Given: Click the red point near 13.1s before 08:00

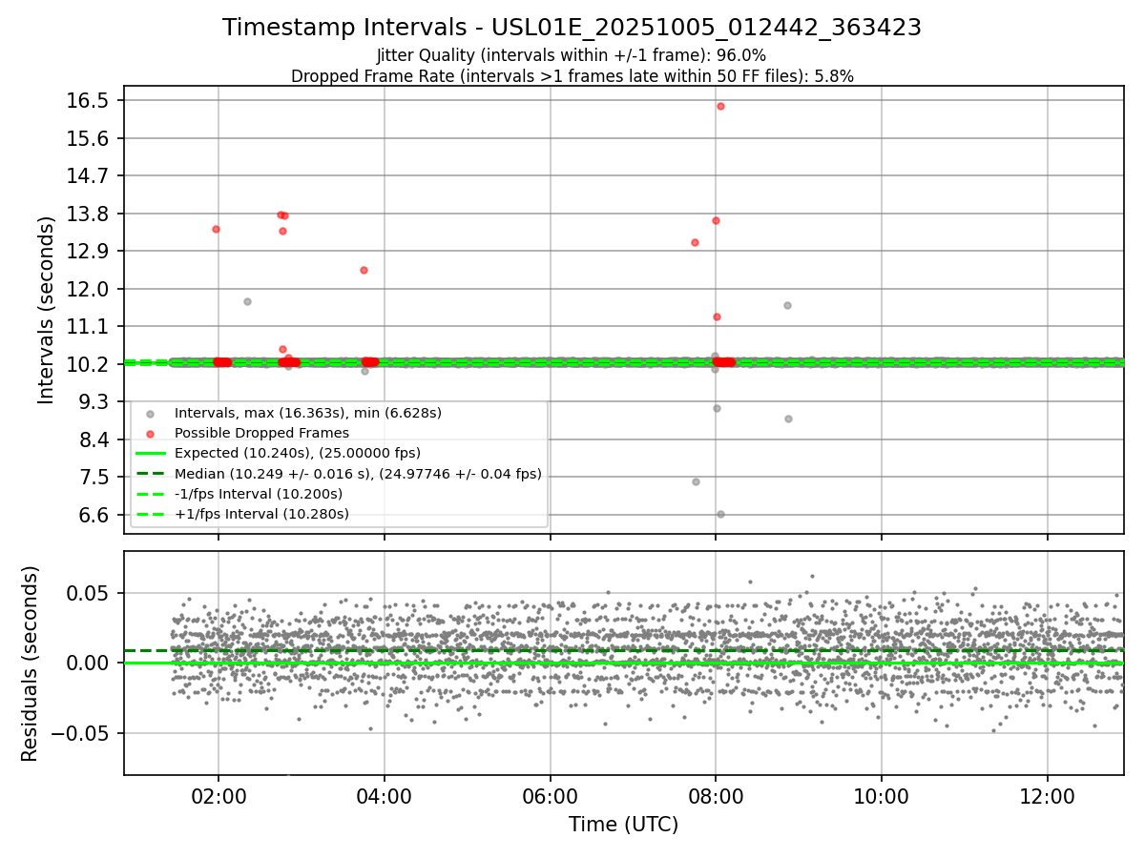Looking at the screenshot, I should pyautogui.click(x=695, y=242).
